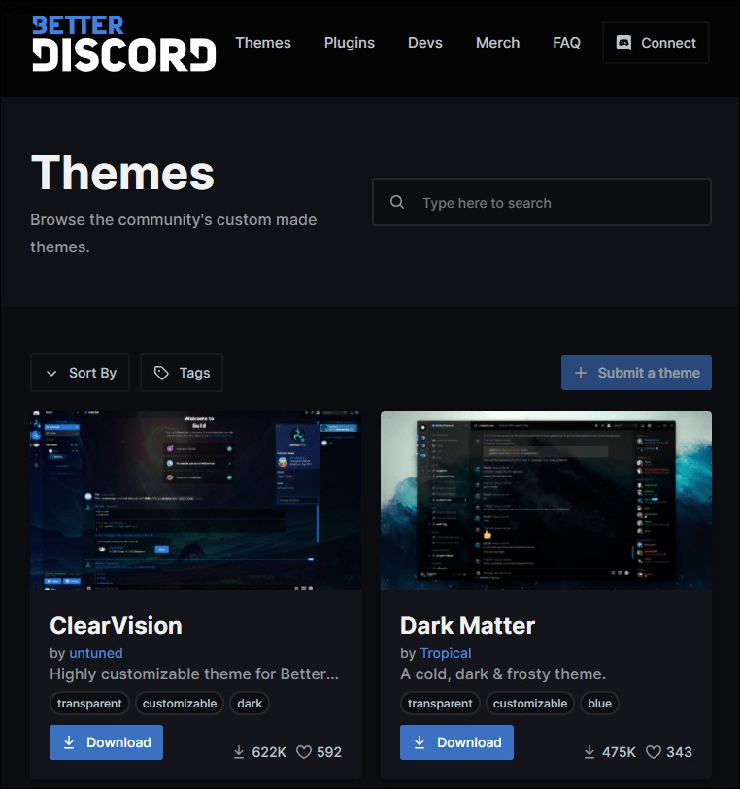Click the plus icon on Submit a theme
This screenshot has height=789, width=740.
tap(581, 373)
